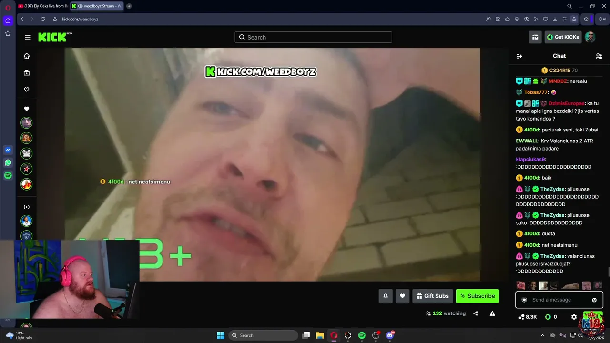Click username EWWALL in chat
This screenshot has height=343, width=610.
pyautogui.click(x=527, y=141)
